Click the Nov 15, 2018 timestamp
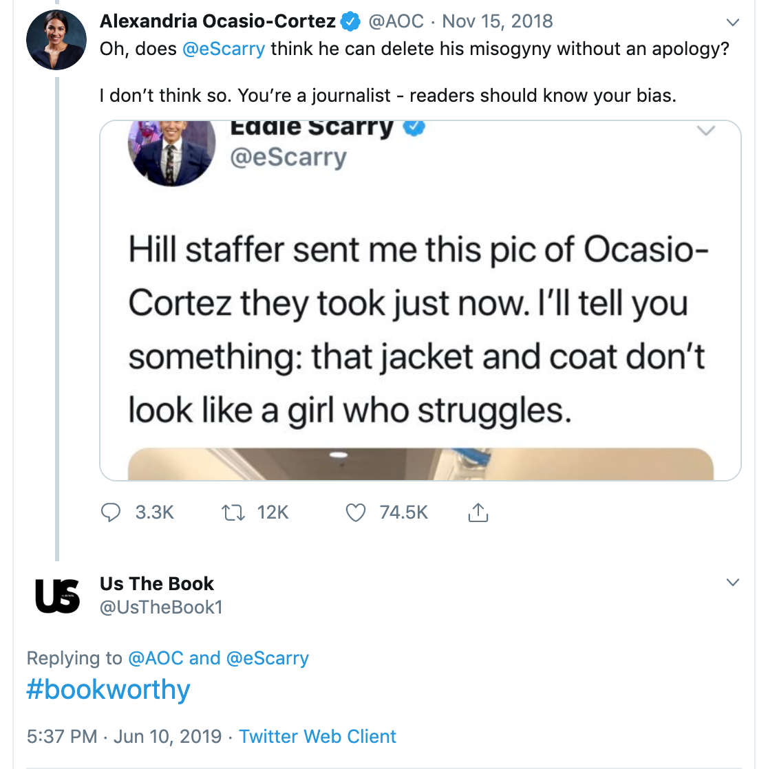This screenshot has width=757, height=769. pyautogui.click(x=498, y=21)
